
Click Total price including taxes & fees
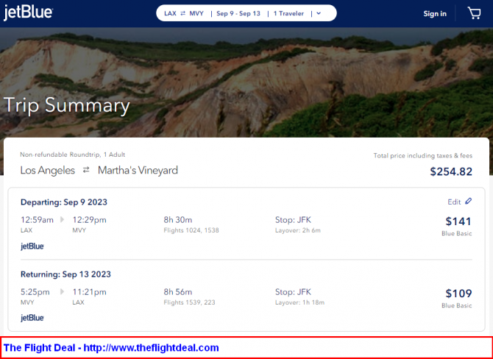pyautogui.click(x=423, y=156)
